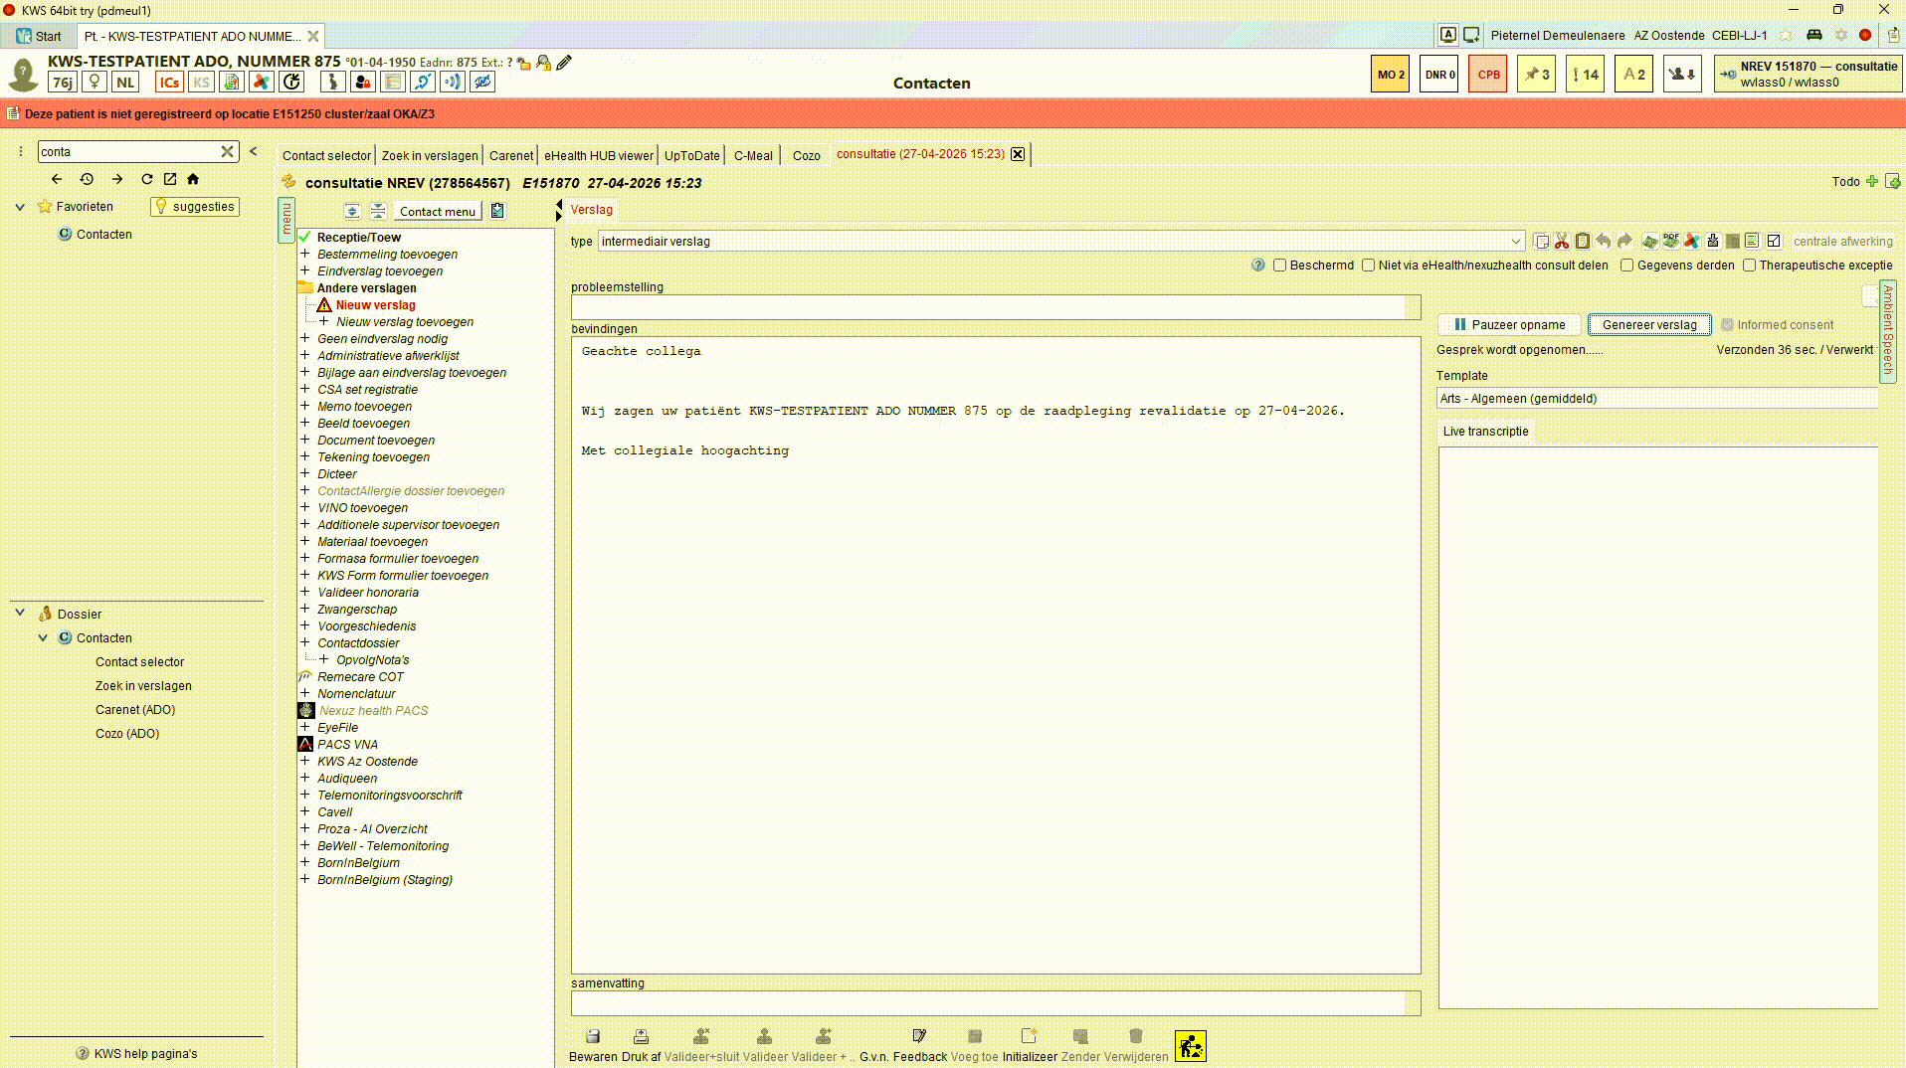Click the scissors cut icon in report toolbar
1906x1068 pixels.
(x=1562, y=241)
